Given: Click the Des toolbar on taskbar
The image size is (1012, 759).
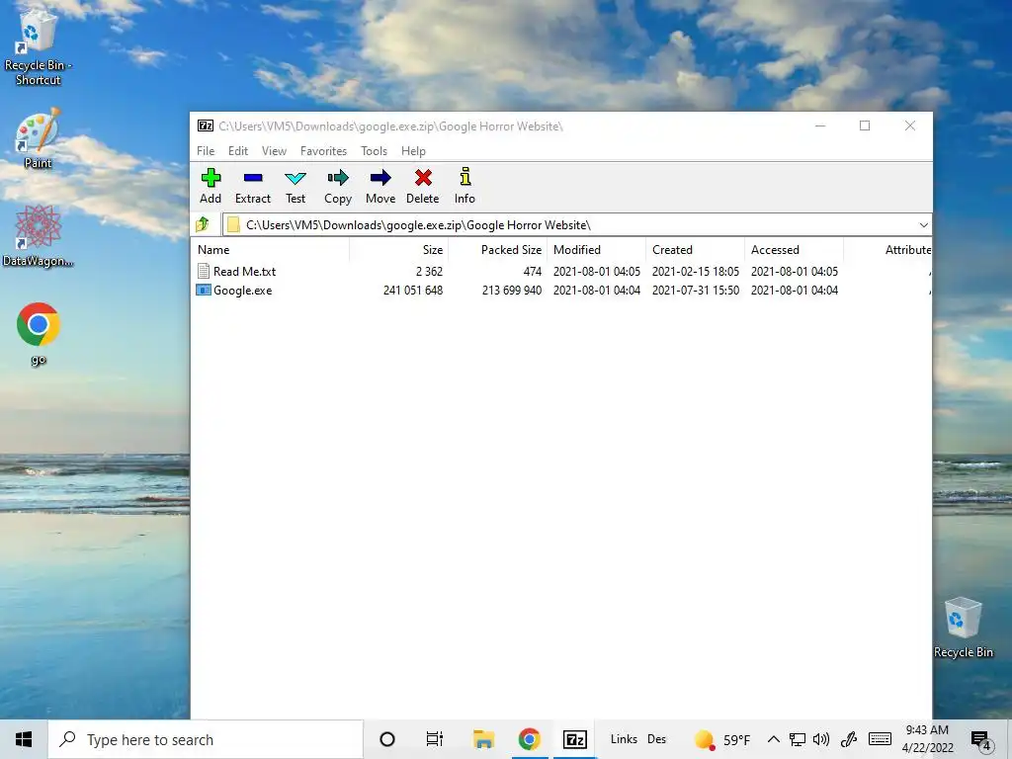Looking at the screenshot, I should pyautogui.click(x=656, y=739).
